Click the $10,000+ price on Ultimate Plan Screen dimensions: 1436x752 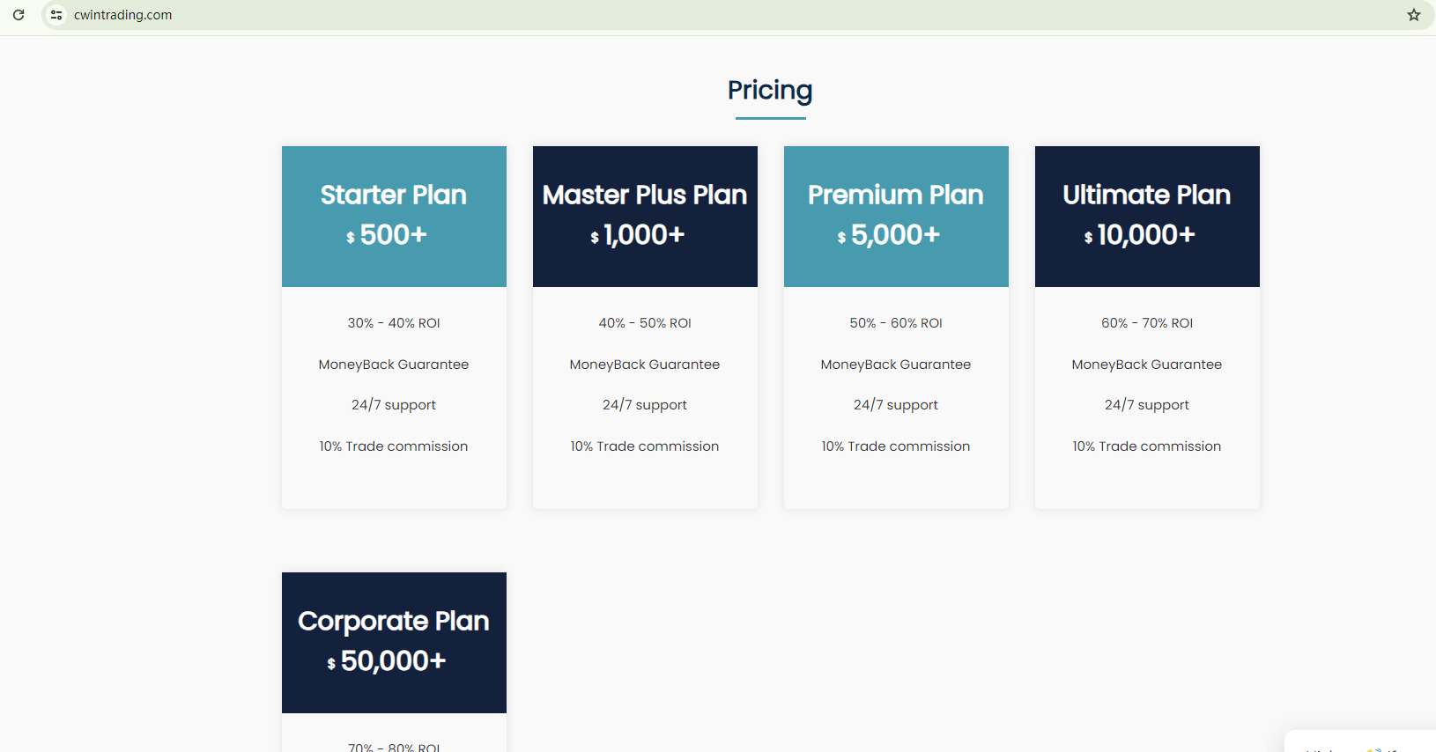click(1141, 235)
